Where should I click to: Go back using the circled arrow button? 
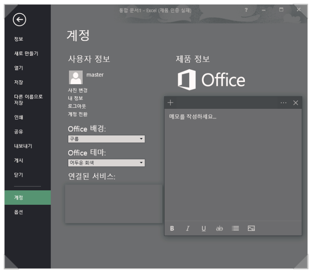pyautogui.click(x=19, y=19)
